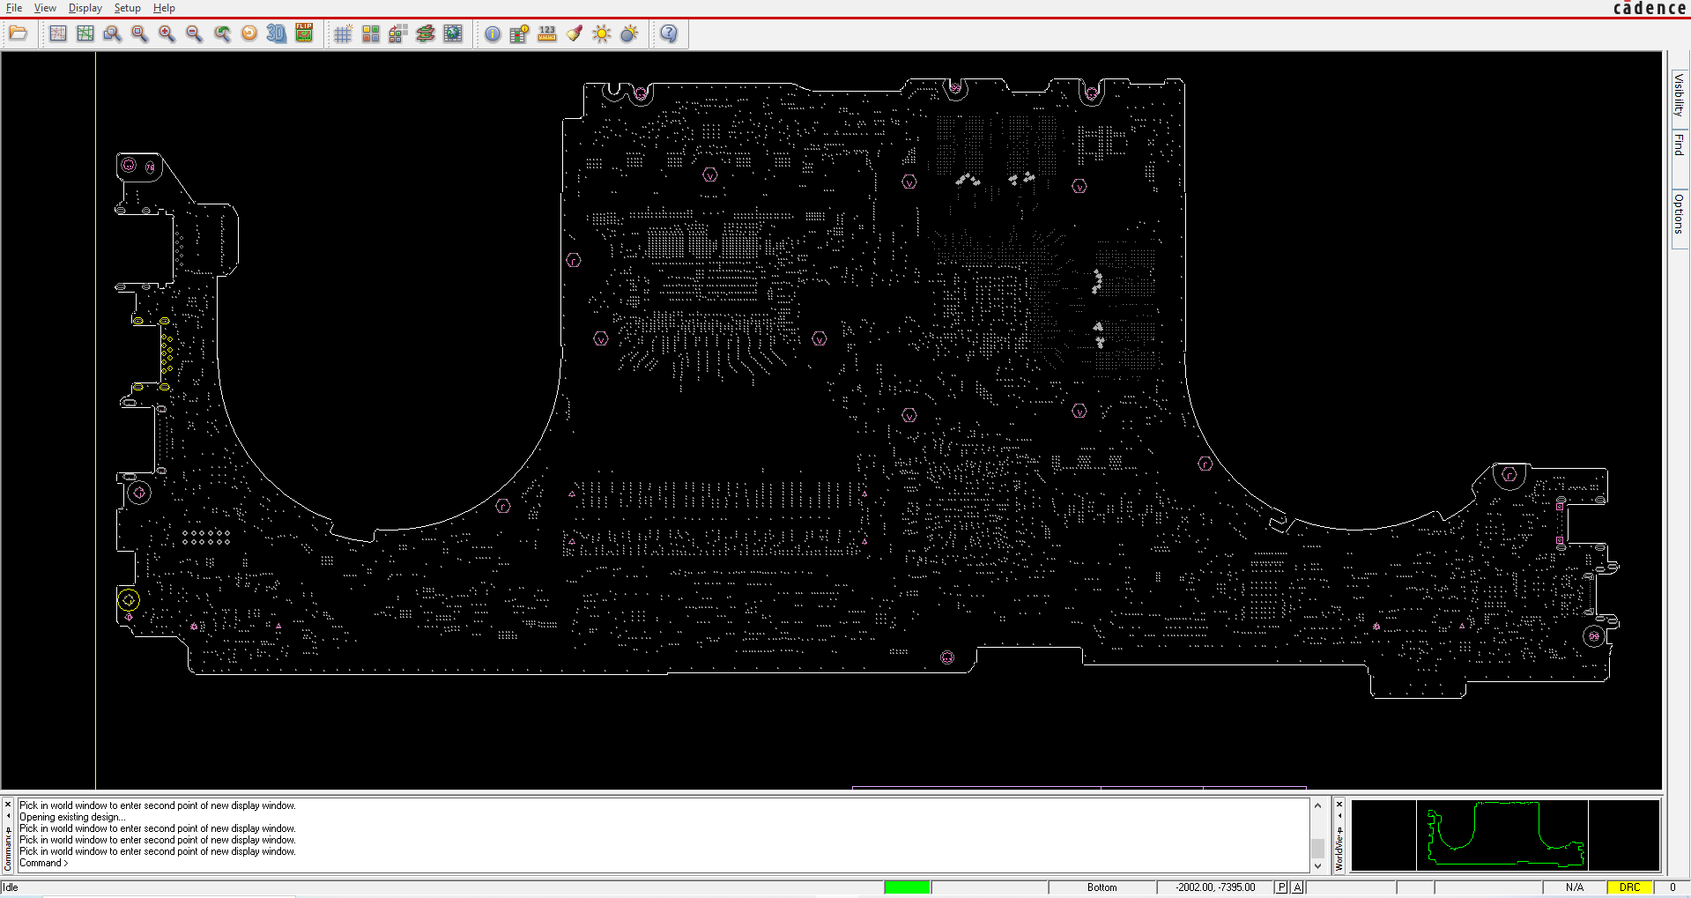Click the shadow squares toolbar icon

coord(398,33)
